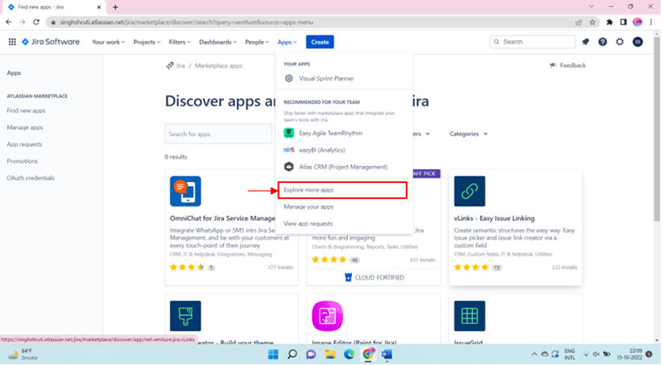This screenshot has height=365, width=663.
Task: Open Microsoft Edge from taskbar
Action: pos(350,355)
